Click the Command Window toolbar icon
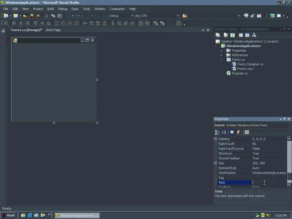This screenshot has width=292, height=219. [x=279, y=16]
